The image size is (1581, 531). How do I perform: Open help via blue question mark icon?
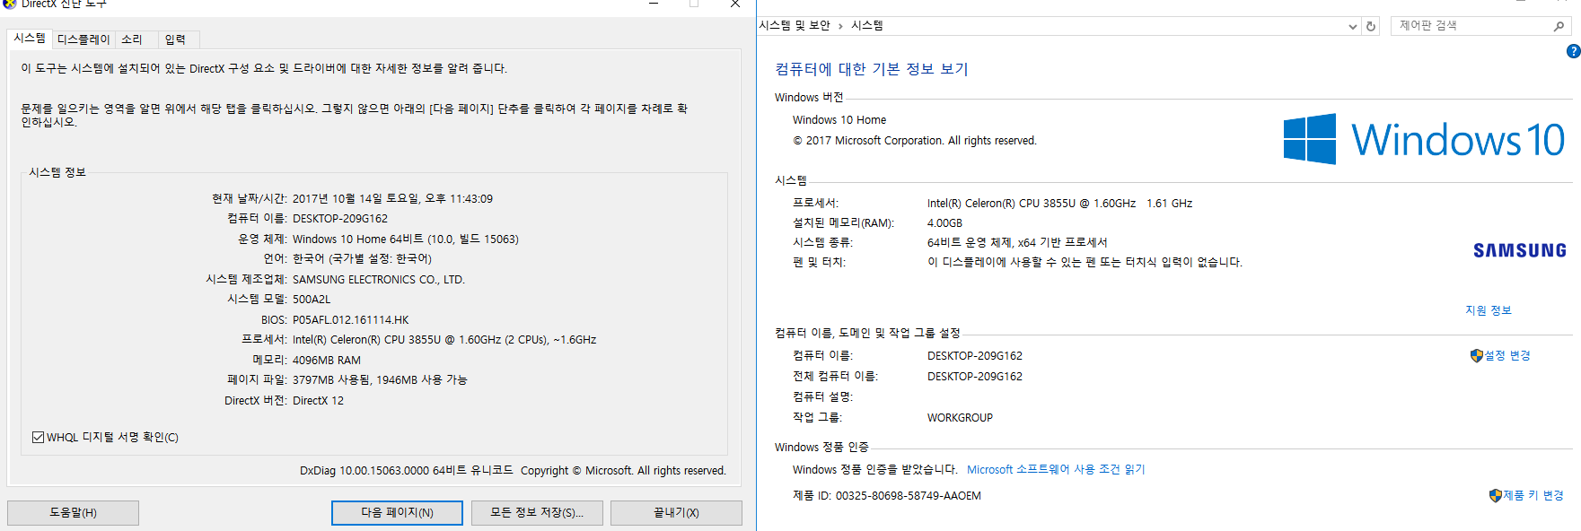tap(1573, 51)
